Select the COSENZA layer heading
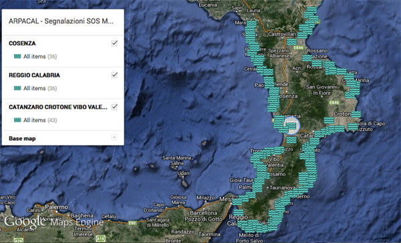The width and height of the screenshot is (401, 243). [22, 43]
